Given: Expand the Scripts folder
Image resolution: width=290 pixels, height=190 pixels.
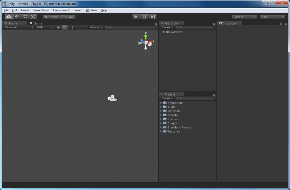Looking at the screenshot, I should [161, 123].
